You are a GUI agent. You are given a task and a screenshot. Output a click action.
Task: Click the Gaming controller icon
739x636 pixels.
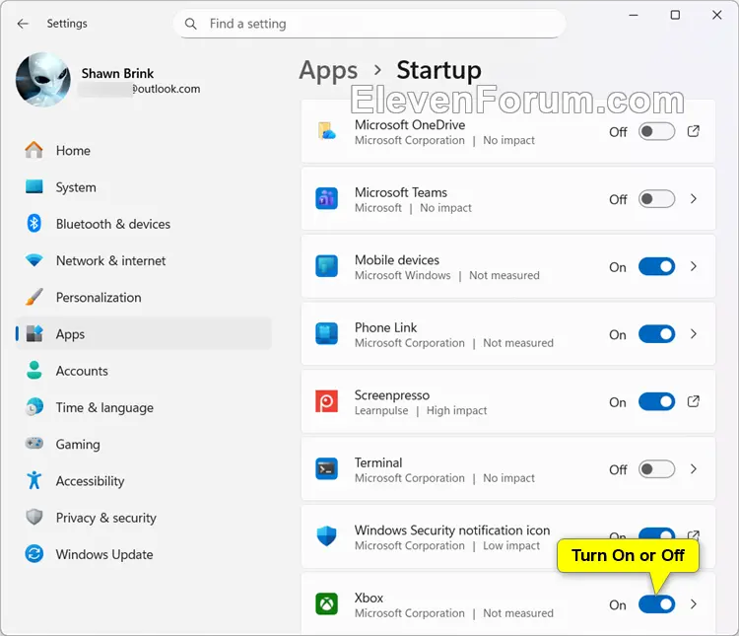tap(34, 444)
